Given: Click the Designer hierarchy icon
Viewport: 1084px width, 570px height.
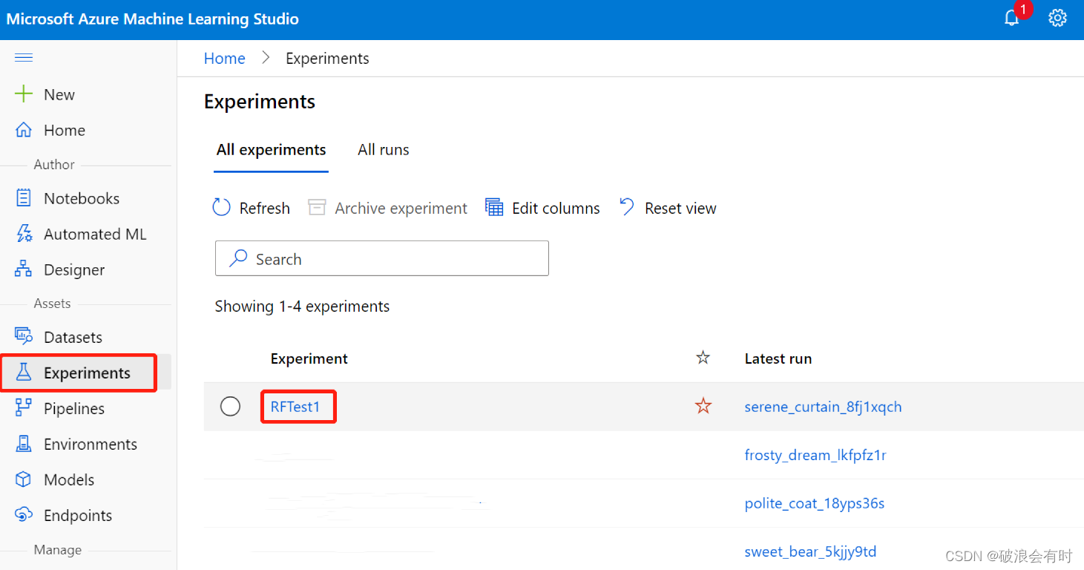Looking at the screenshot, I should (24, 269).
